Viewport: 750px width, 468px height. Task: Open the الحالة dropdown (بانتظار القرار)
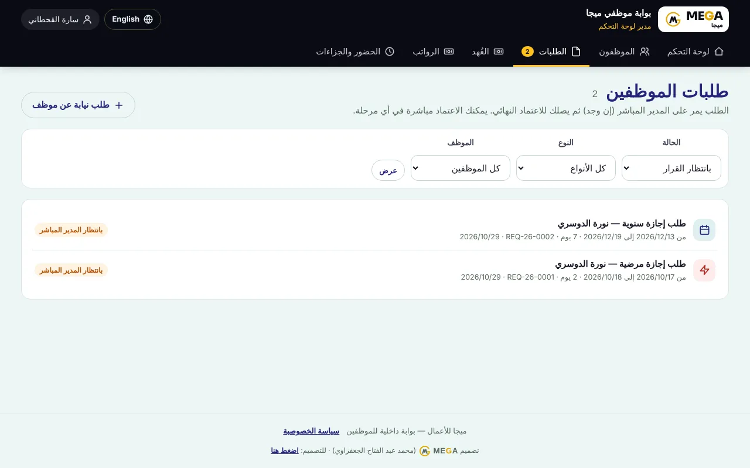[x=671, y=168]
